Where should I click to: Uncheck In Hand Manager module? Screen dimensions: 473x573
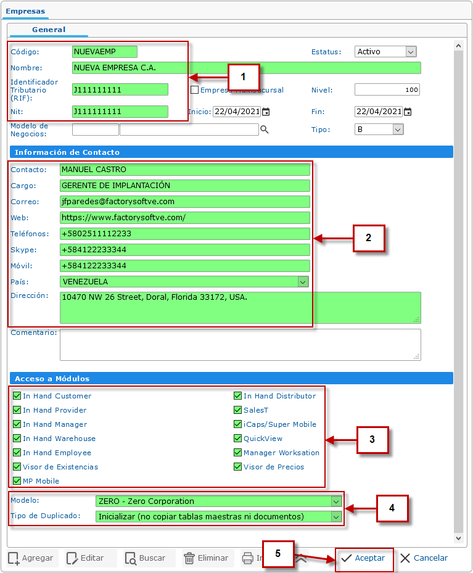click(17, 424)
